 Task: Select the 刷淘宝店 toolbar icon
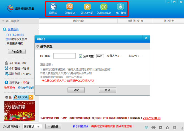70,7
